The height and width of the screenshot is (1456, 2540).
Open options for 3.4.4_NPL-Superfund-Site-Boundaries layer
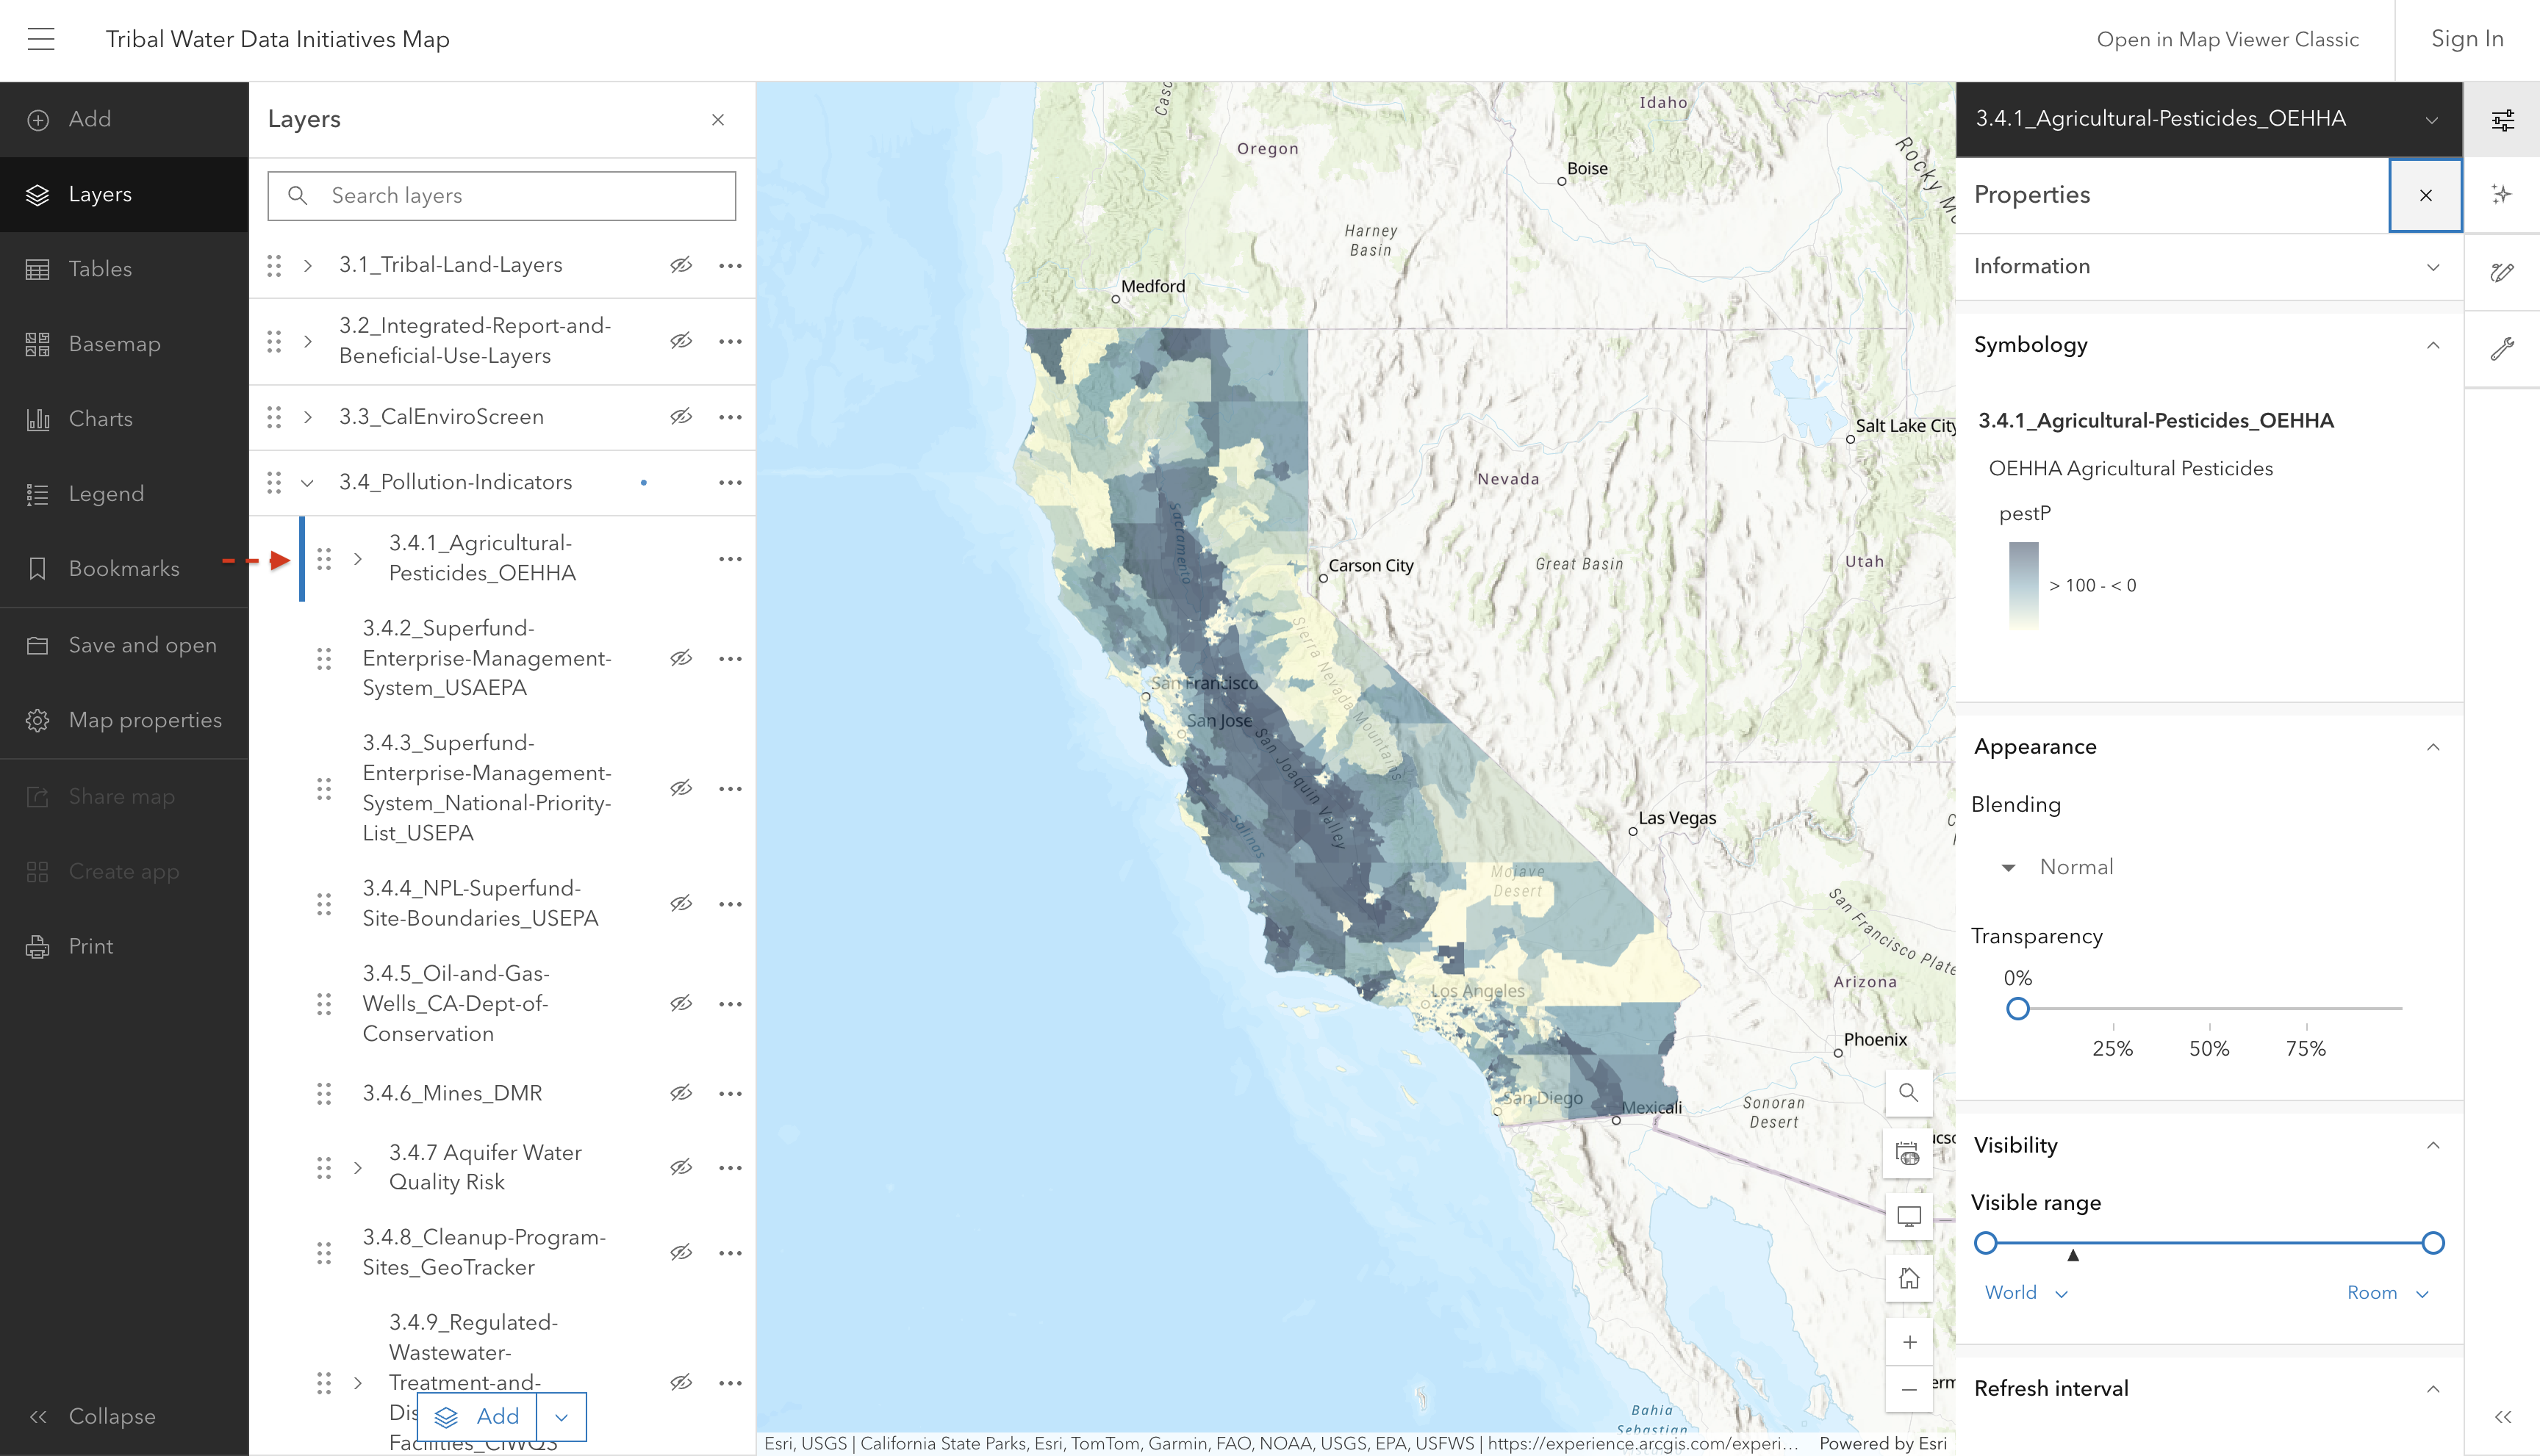[x=731, y=904]
